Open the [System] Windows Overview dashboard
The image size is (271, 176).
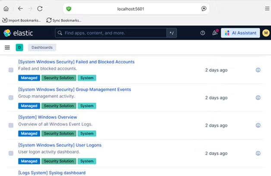pyautogui.click(x=47, y=117)
